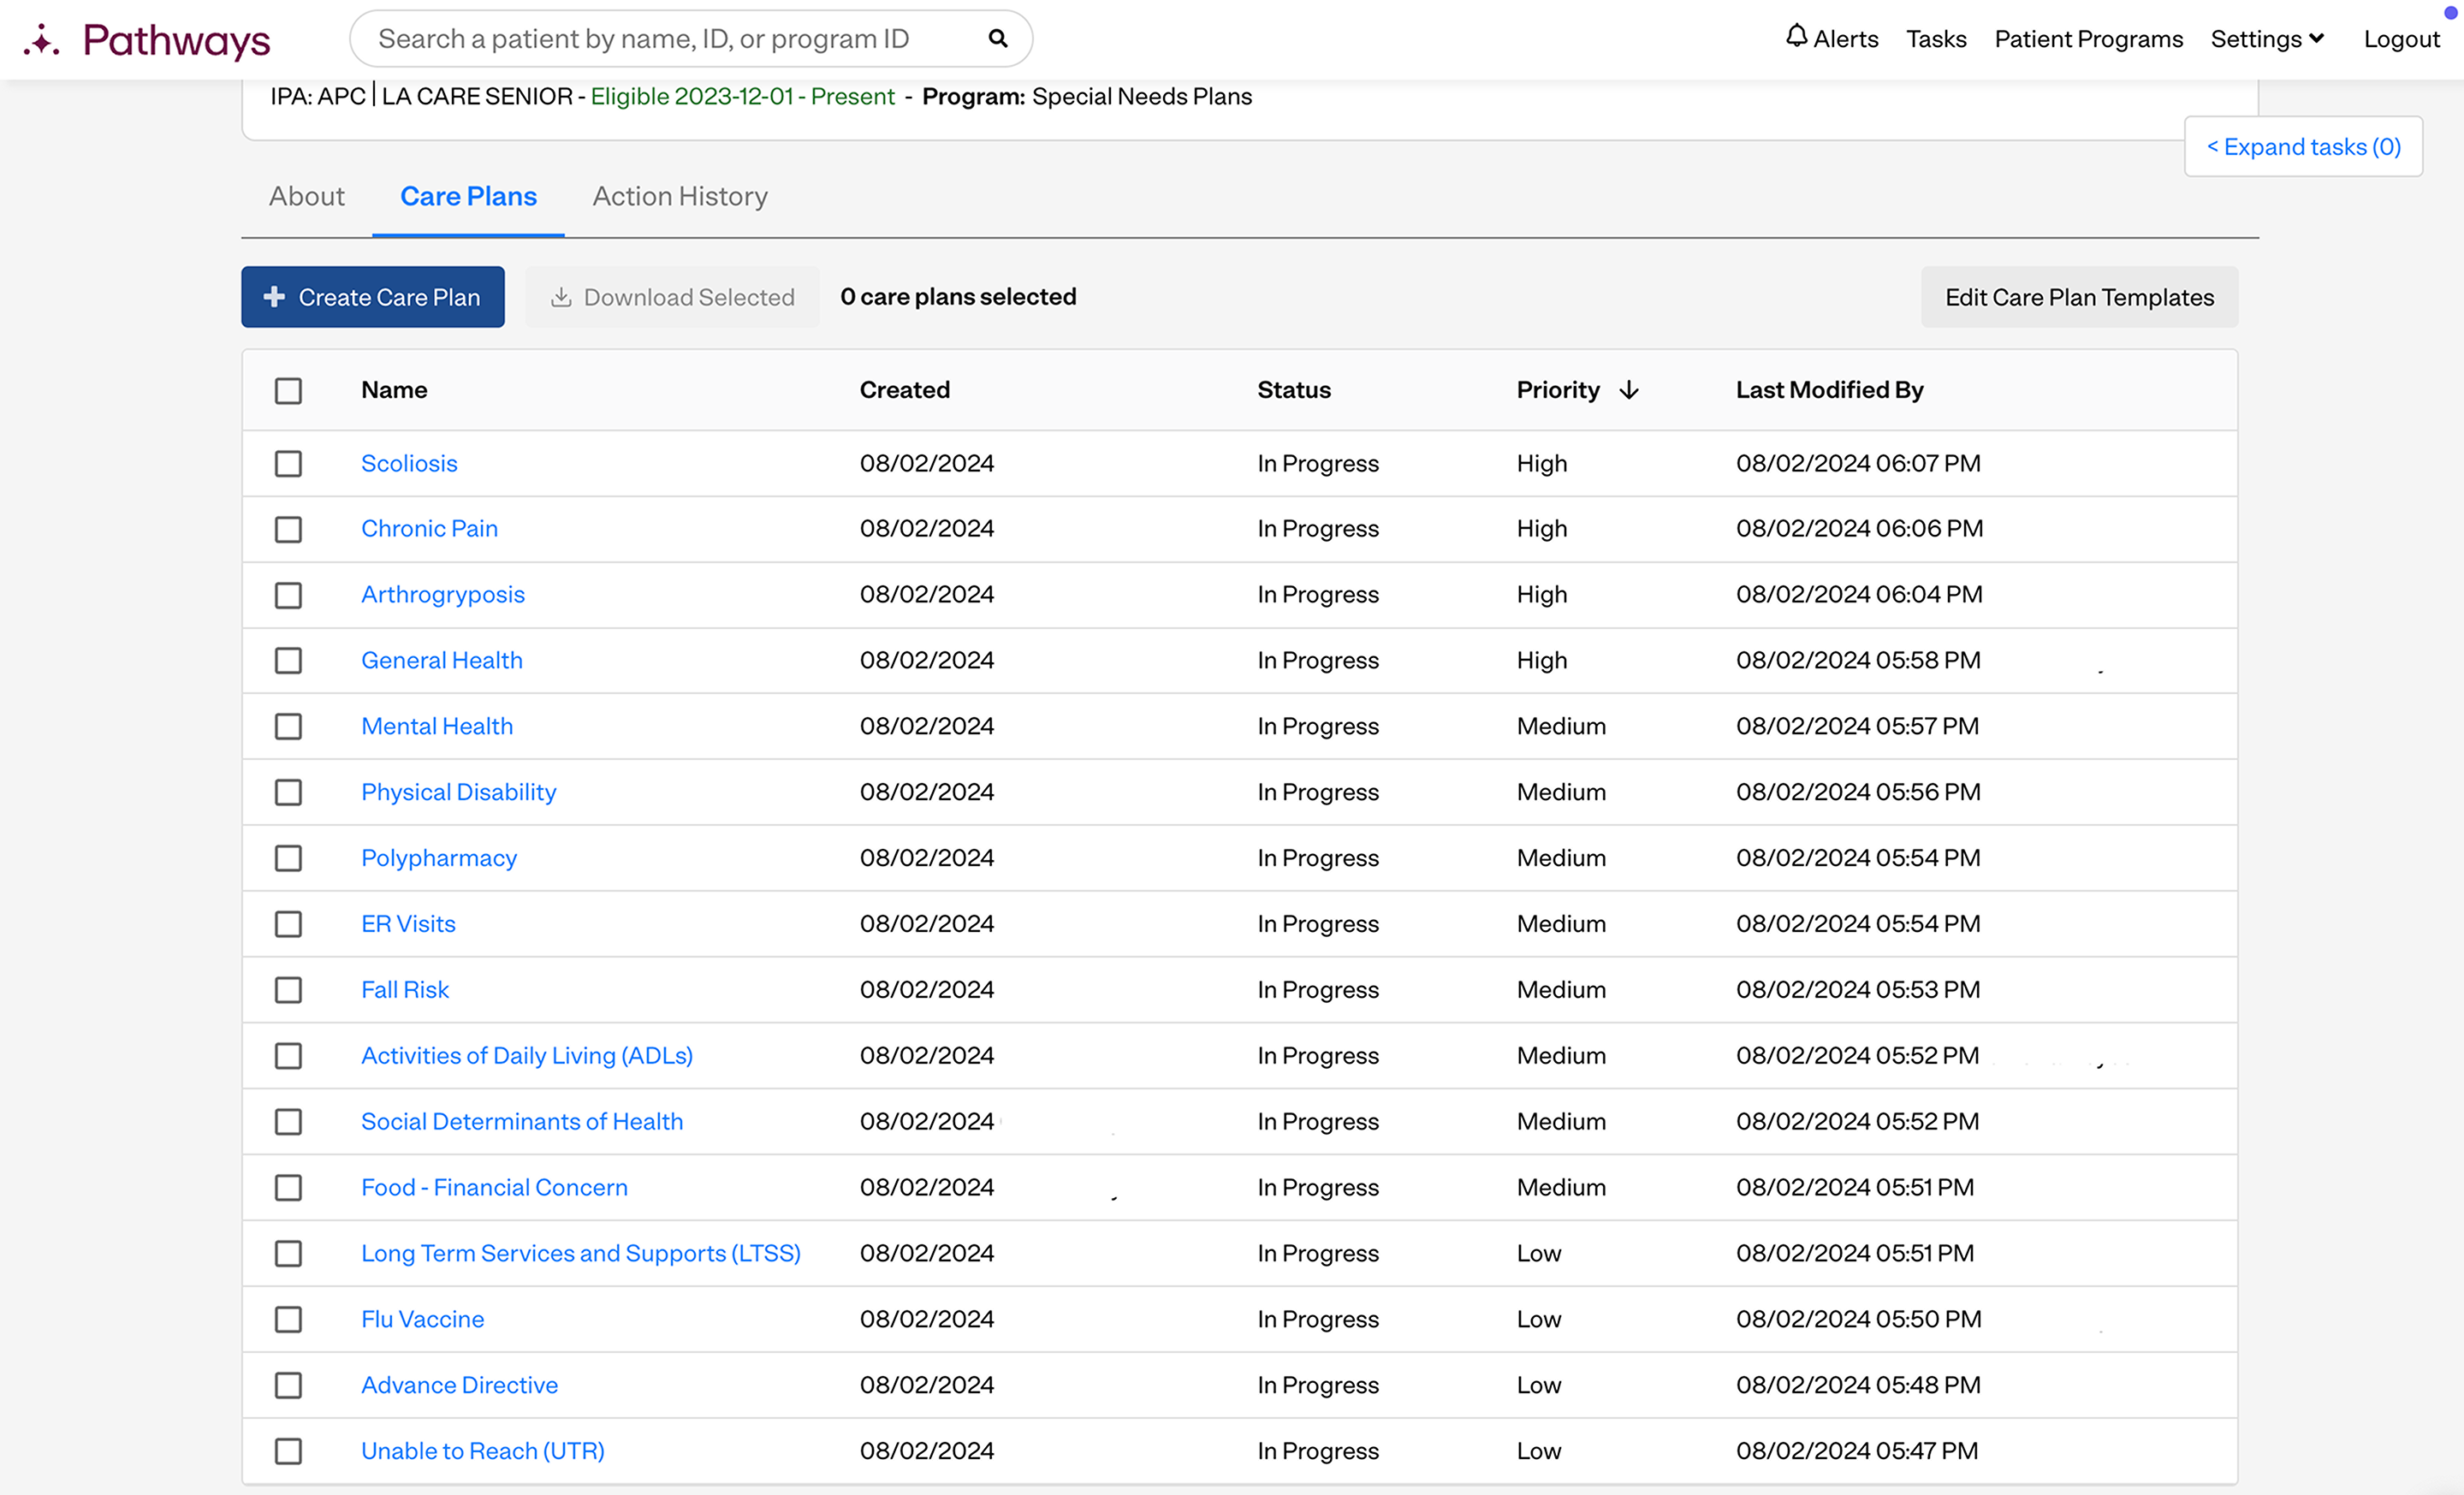Open Social Determinants of Health plan
The width and height of the screenshot is (2464, 1495).
[x=522, y=1122]
